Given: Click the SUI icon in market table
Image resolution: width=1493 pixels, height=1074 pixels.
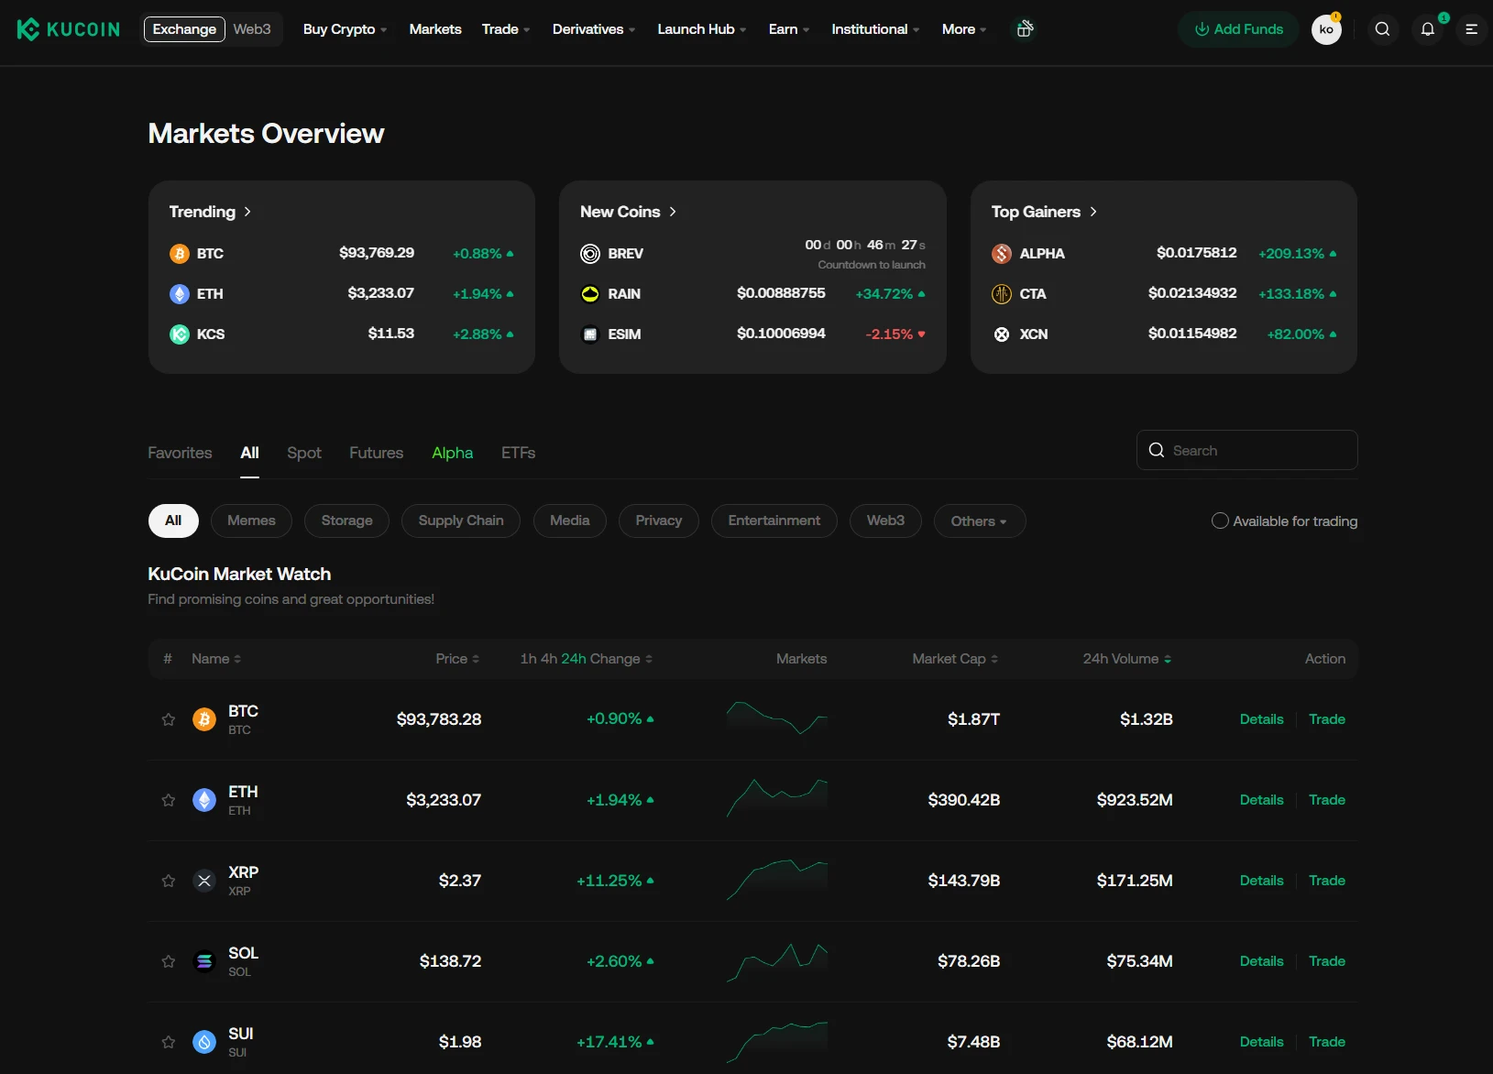Looking at the screenshot, I should pos(204,1042).
